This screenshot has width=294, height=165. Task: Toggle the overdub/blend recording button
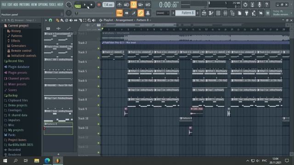pyautogui.click(x=141, y=5)
